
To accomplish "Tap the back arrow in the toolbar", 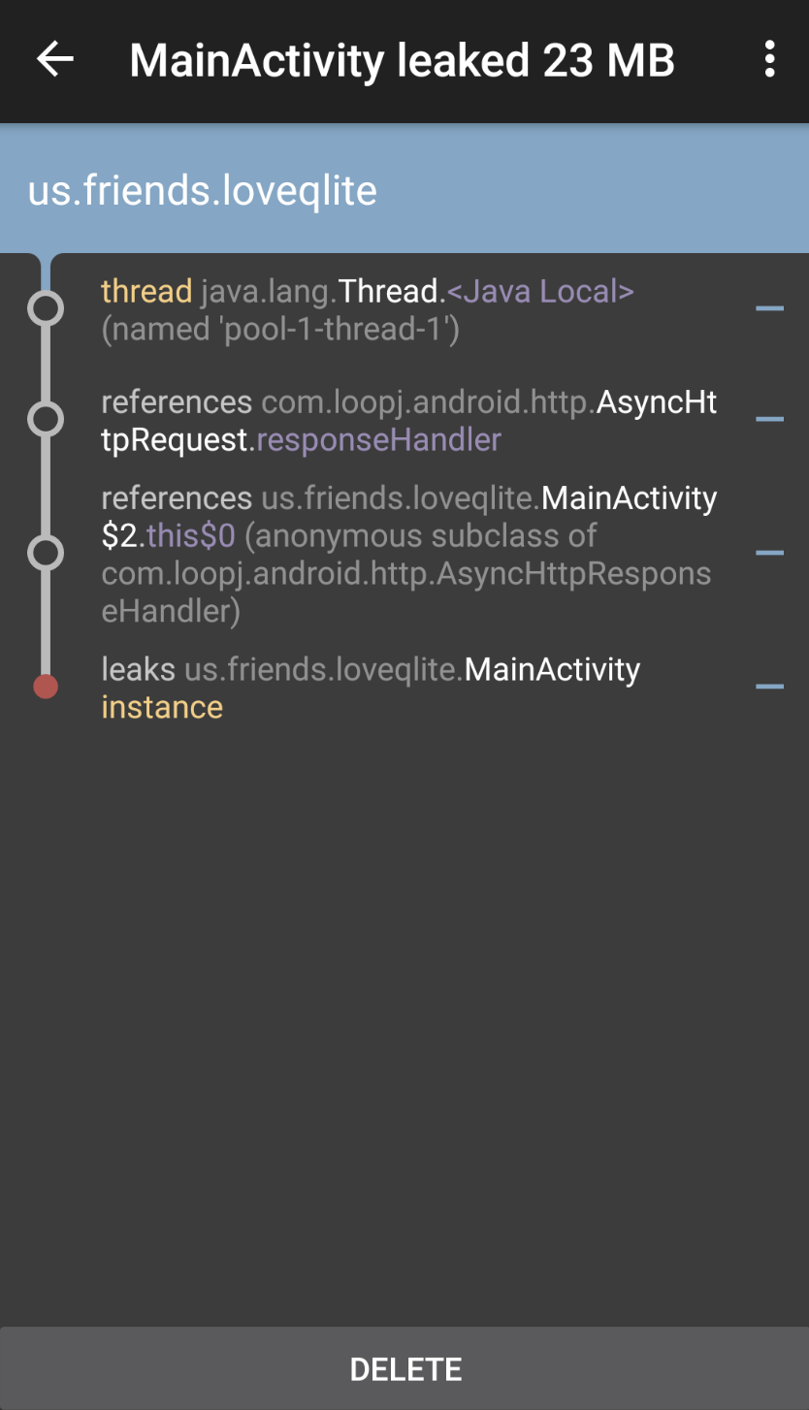I will click(x=55, y=60).
